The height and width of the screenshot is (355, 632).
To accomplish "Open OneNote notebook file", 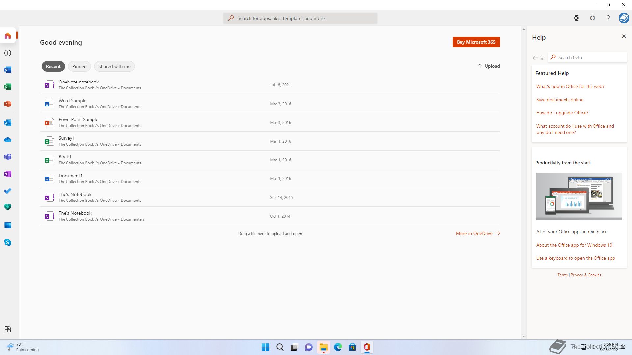I will point(270,85).
